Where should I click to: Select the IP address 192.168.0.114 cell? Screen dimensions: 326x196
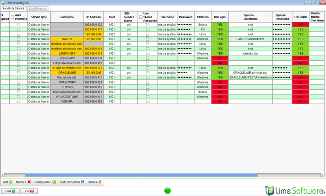(x=94, y=49)
